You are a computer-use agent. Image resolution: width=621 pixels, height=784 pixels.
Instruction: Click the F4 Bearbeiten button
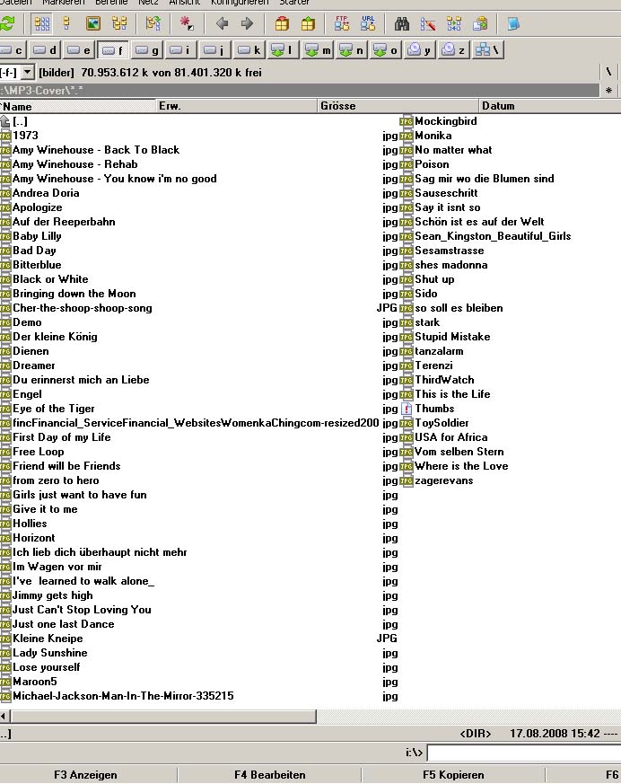click(270, 774)
